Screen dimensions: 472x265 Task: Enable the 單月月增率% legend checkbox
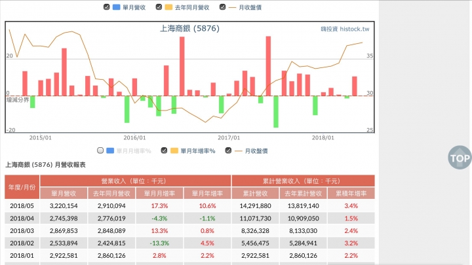point(100,150)
